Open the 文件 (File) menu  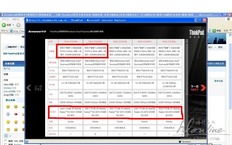(5, 19)
